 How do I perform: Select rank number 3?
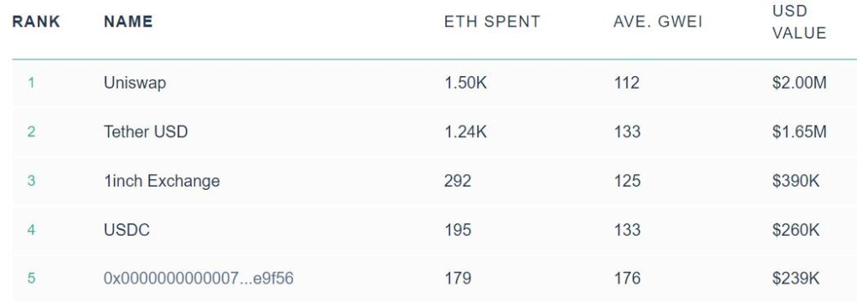click(31, 181)
